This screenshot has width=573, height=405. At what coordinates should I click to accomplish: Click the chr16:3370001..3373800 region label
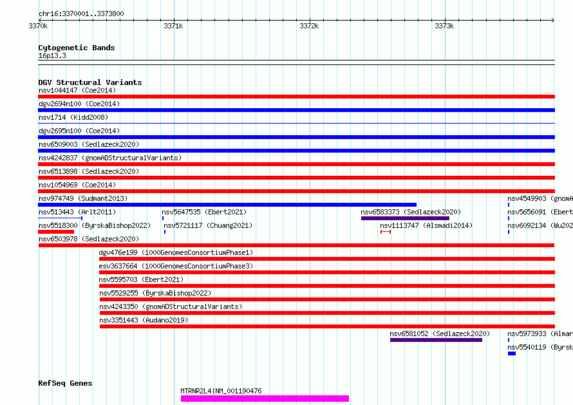pyautogui.click(x=81, y=14)
